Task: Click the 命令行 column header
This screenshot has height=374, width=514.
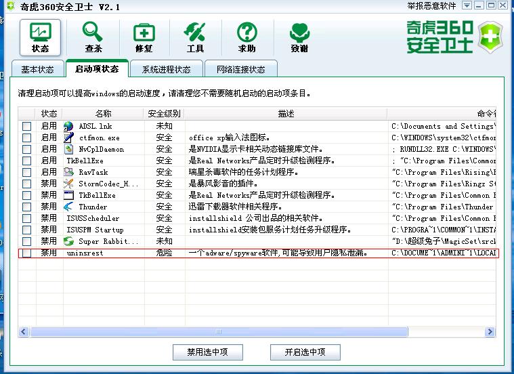Action: pos(442,114)
